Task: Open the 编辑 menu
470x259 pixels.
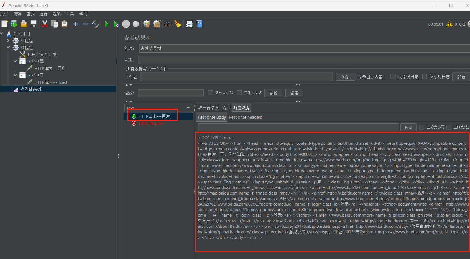Action: tap(17, 14)
